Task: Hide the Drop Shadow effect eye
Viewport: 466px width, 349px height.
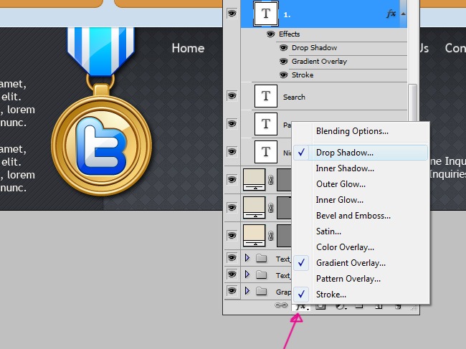Action: (x=283, y=48)
